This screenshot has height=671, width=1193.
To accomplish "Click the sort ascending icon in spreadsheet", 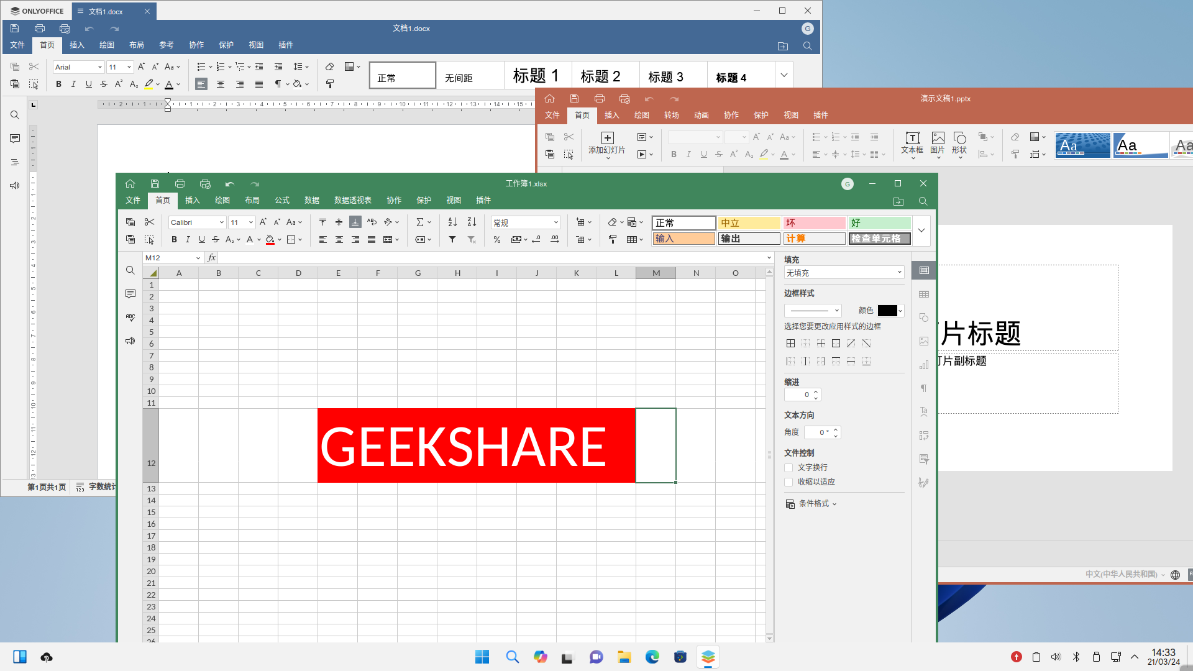I will pyautogui.click(x=452, y=222).
